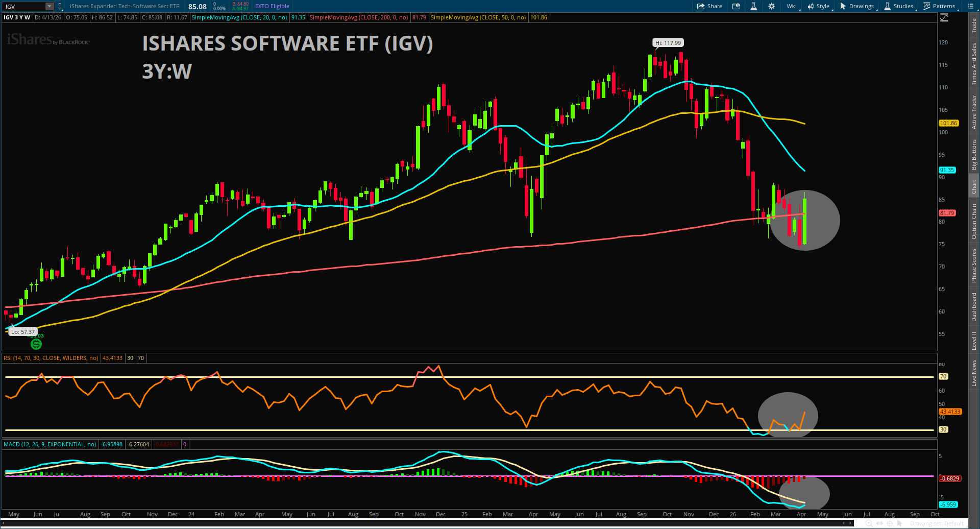Viewport: 980px width, 529px height.
Task: Click the IGV 3 Y W chart label
Action: click(x=17, y=17)
